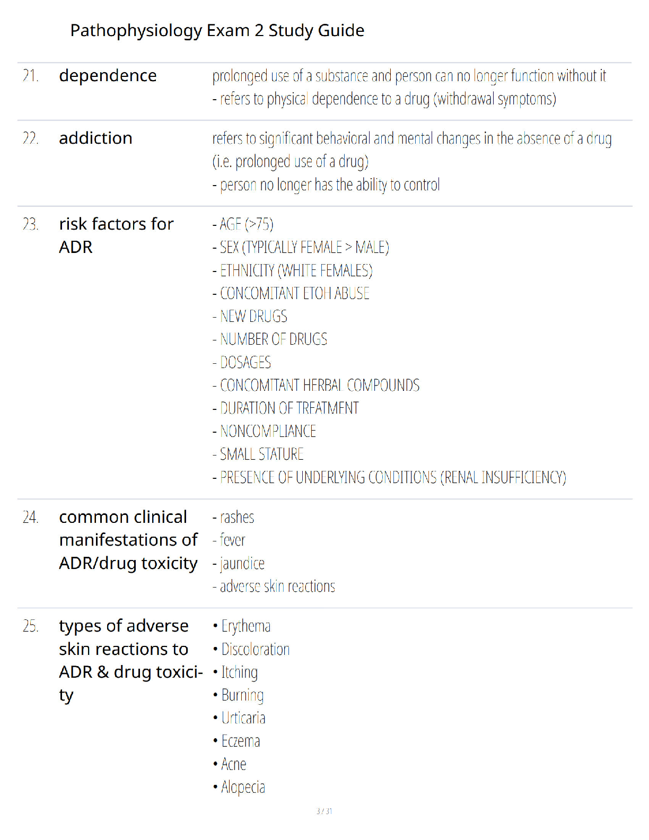Screen dimensions: 649x840
Task: Click 'types of adverse skin reactions' term
Action: click(x=130, y=660)
